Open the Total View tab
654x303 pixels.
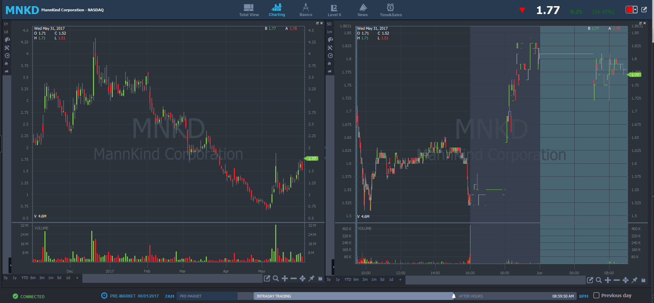click(x=249, y=10)
